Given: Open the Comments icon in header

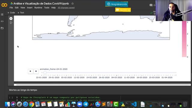Looking at the screenshot, I should click(x=151, y=5).
